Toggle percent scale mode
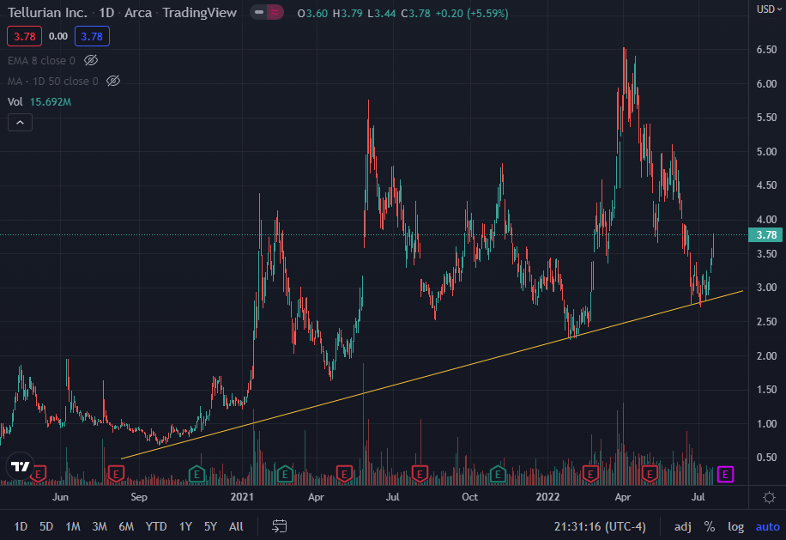 coord(710,526)
